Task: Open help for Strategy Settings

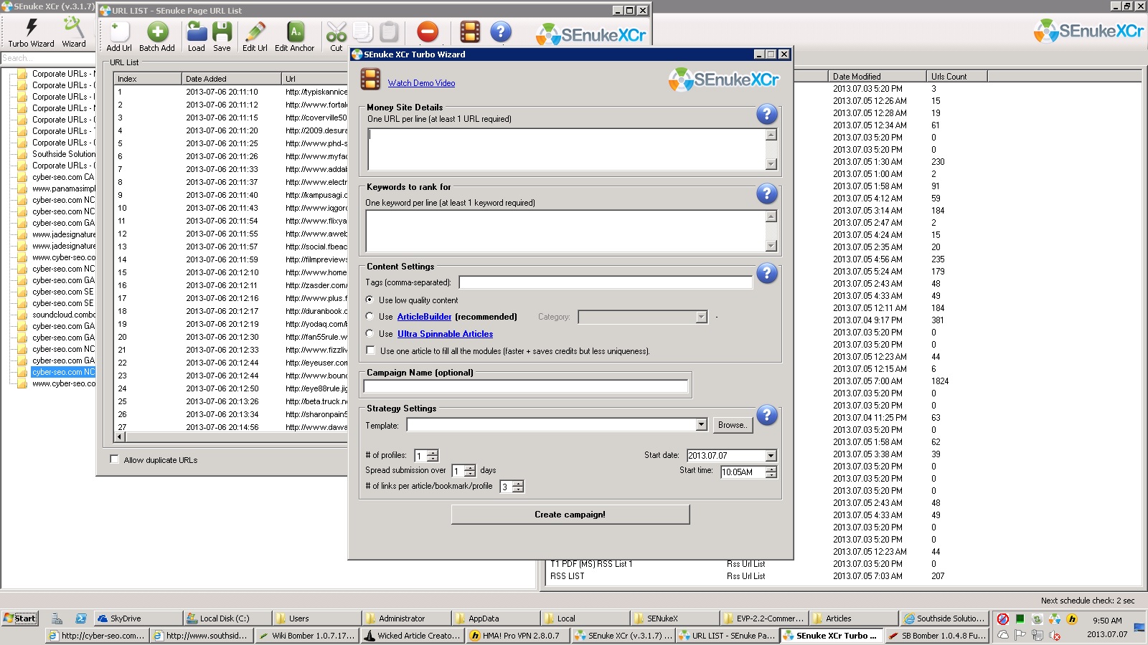Action: 767,415
